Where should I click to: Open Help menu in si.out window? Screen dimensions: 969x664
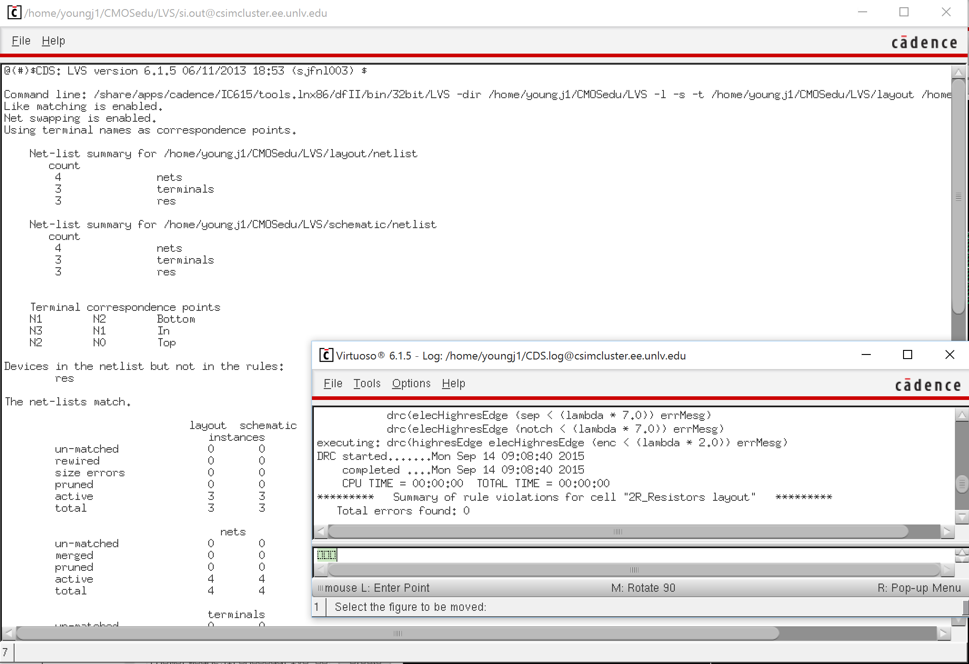click(53, 41)
